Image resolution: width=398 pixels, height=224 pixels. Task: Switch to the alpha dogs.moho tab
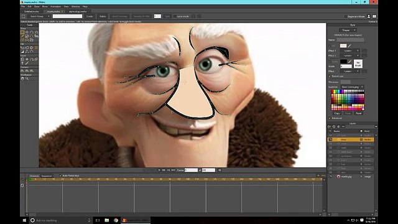click(78, 11)
